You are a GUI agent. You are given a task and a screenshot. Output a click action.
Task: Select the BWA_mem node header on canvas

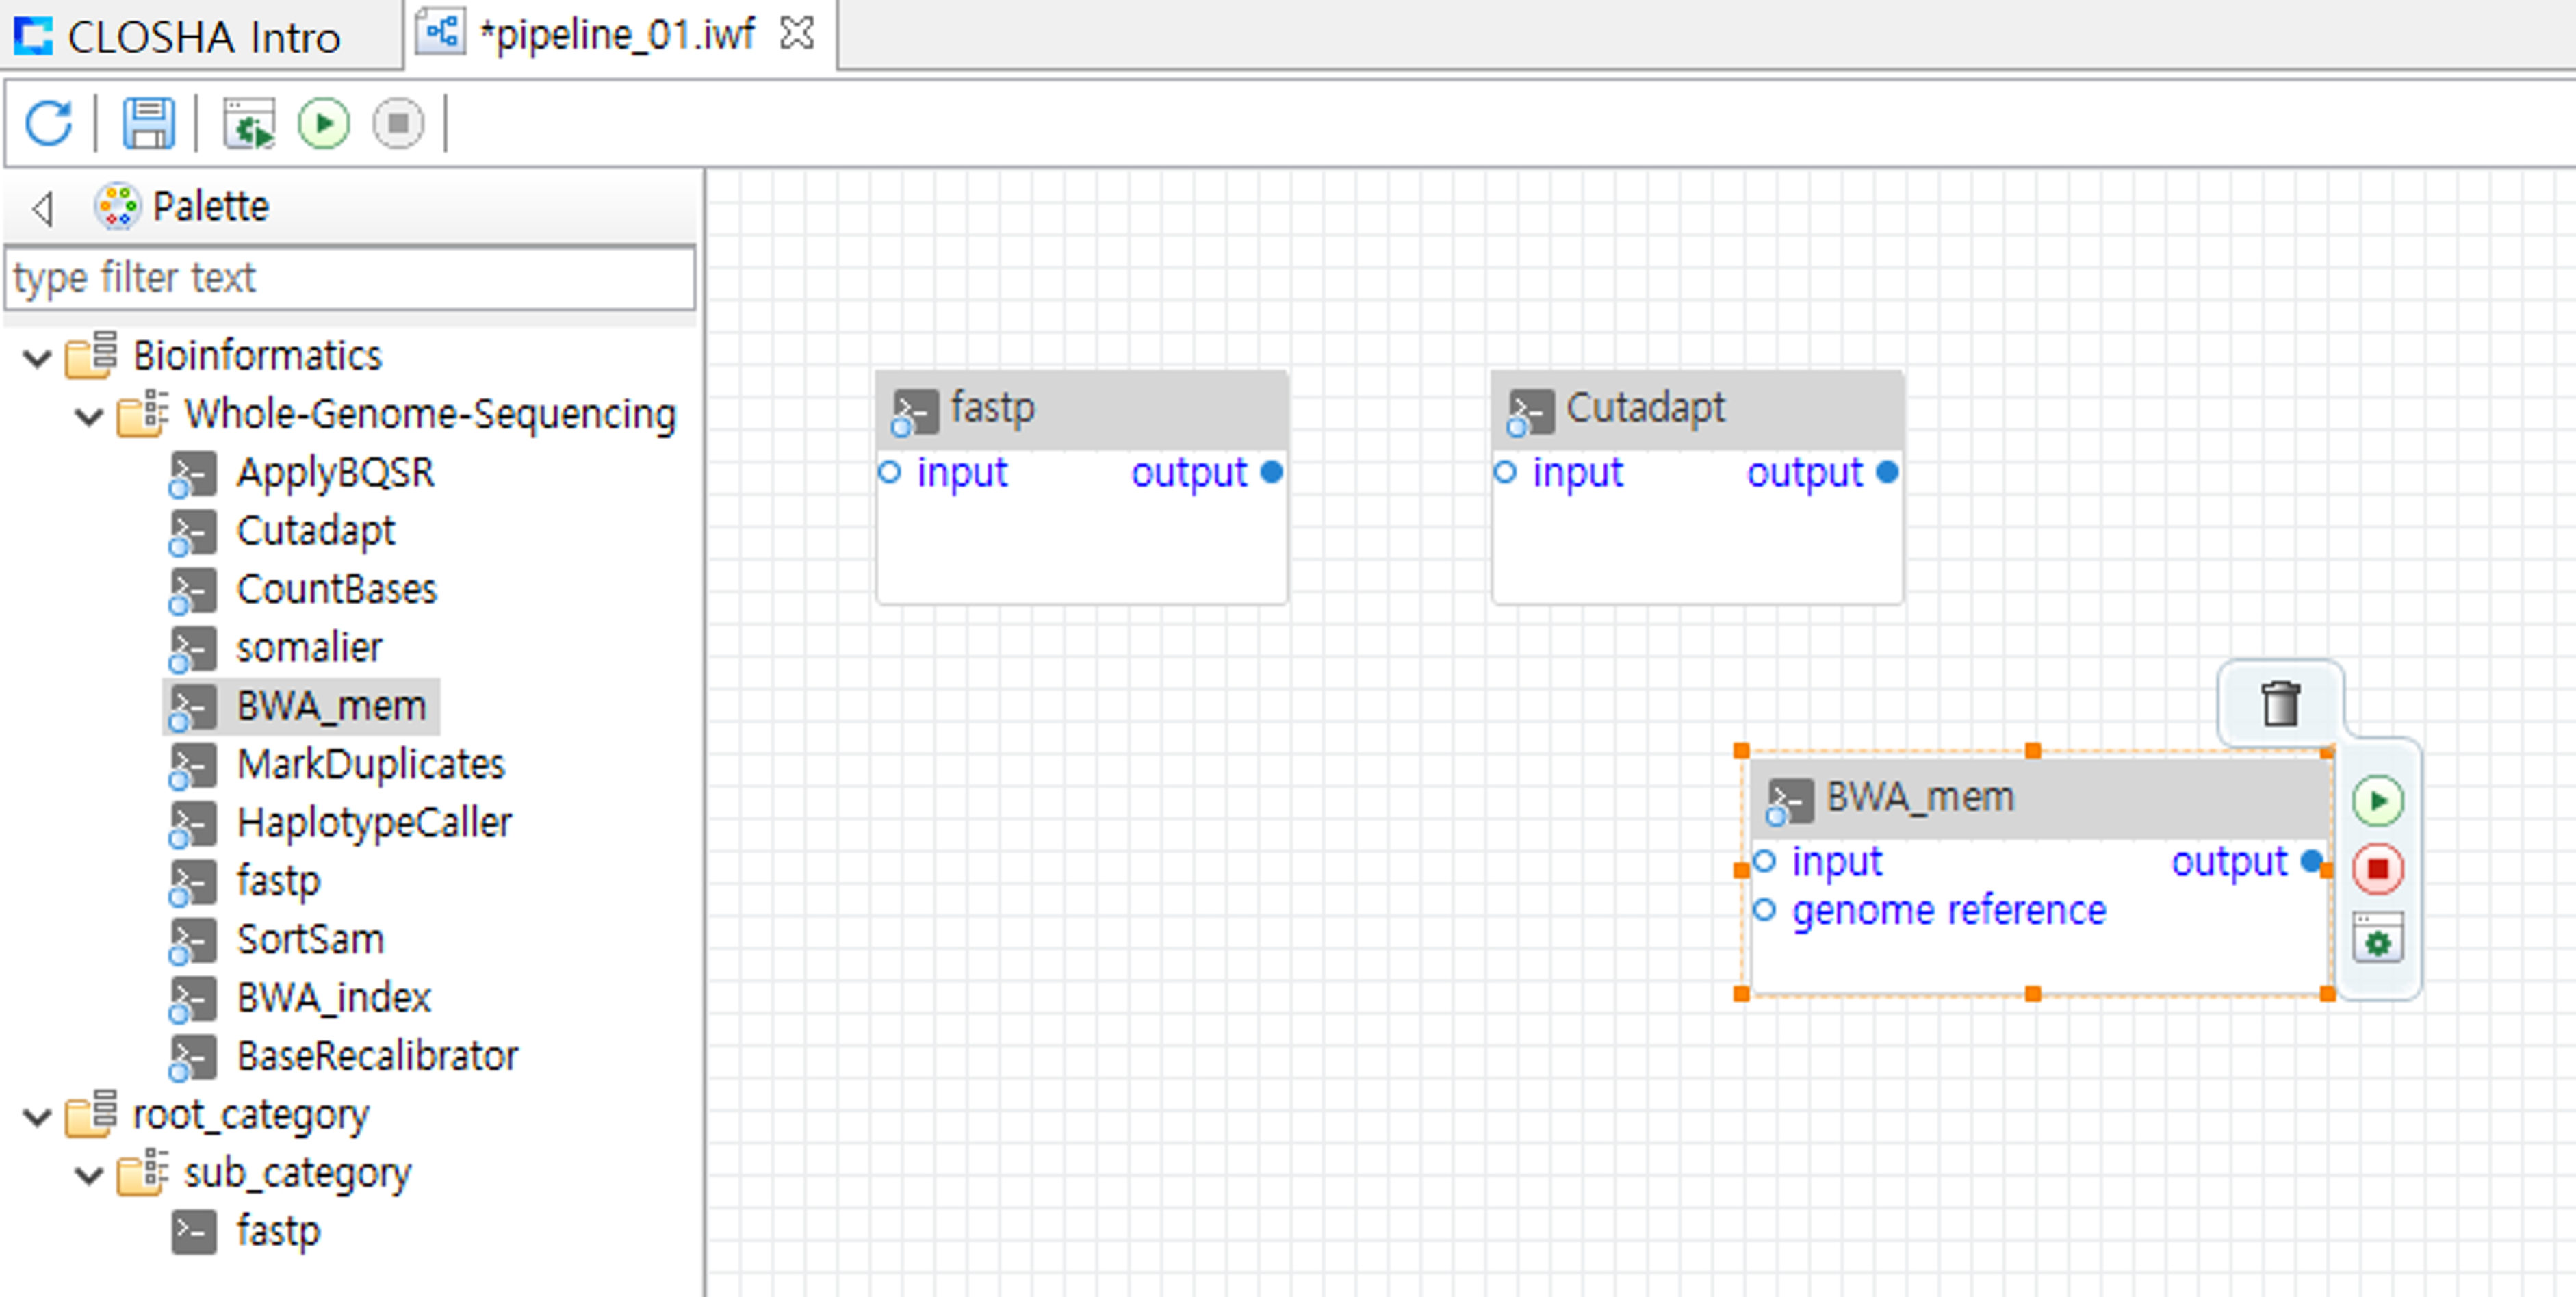click(x=2040, y=799)
